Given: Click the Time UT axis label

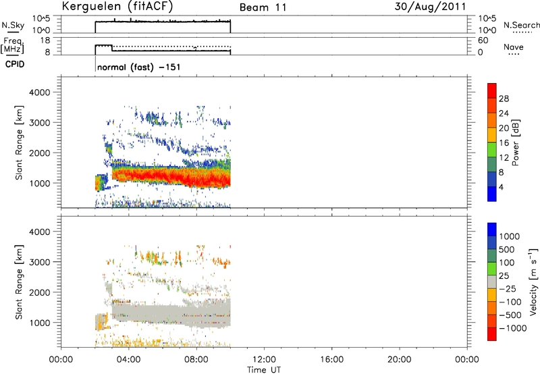Looking at the screenshot, I should (264, 370).
